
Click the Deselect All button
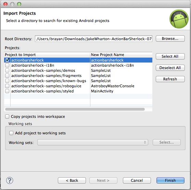(x=170, y=68)
